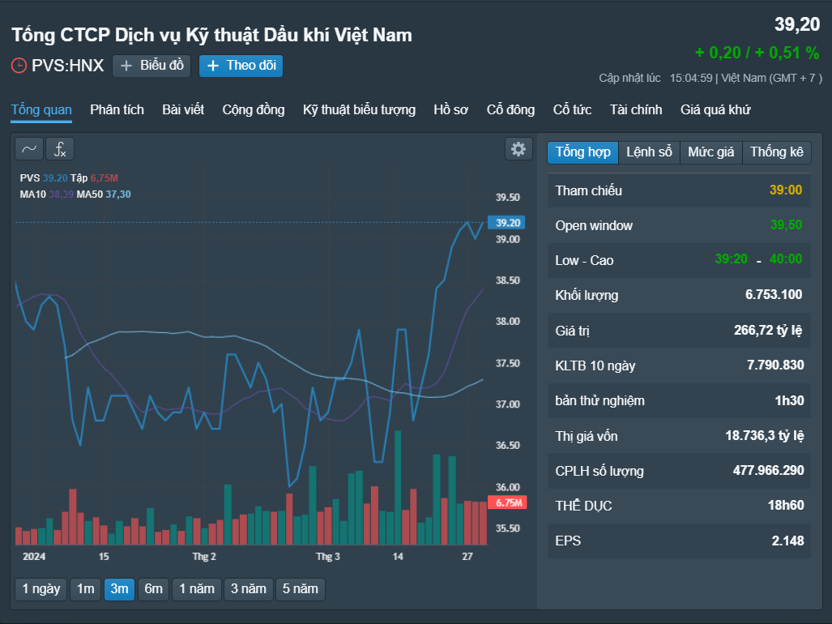Click the Open window value 39,50
The width and height of the screenshot is (832, 624).
click(786, 225)
